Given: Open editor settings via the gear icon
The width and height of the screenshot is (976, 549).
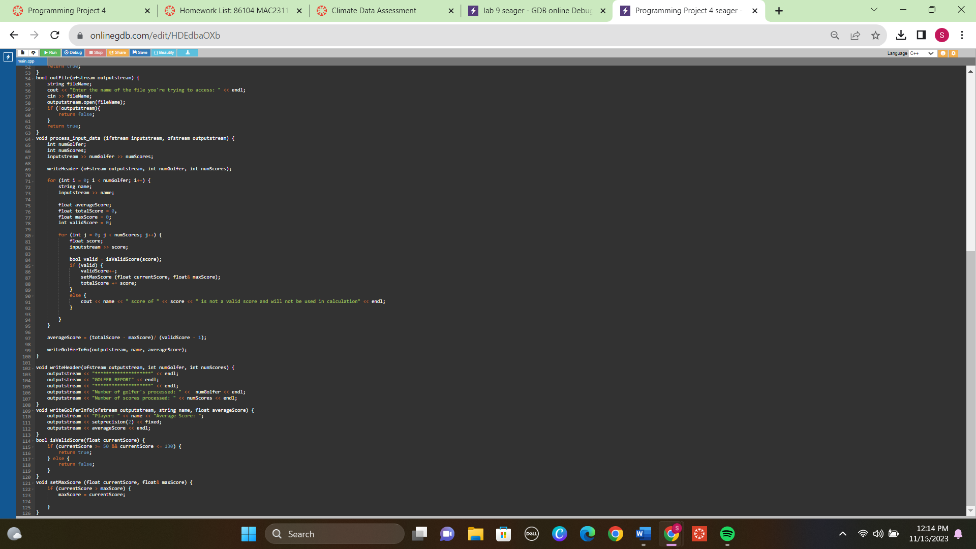Looking at the screenshot, I should point(954,53).
